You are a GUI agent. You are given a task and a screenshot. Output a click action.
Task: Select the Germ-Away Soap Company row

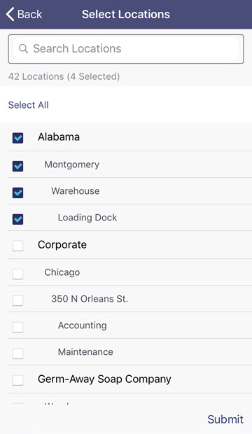tap(129, 379)
